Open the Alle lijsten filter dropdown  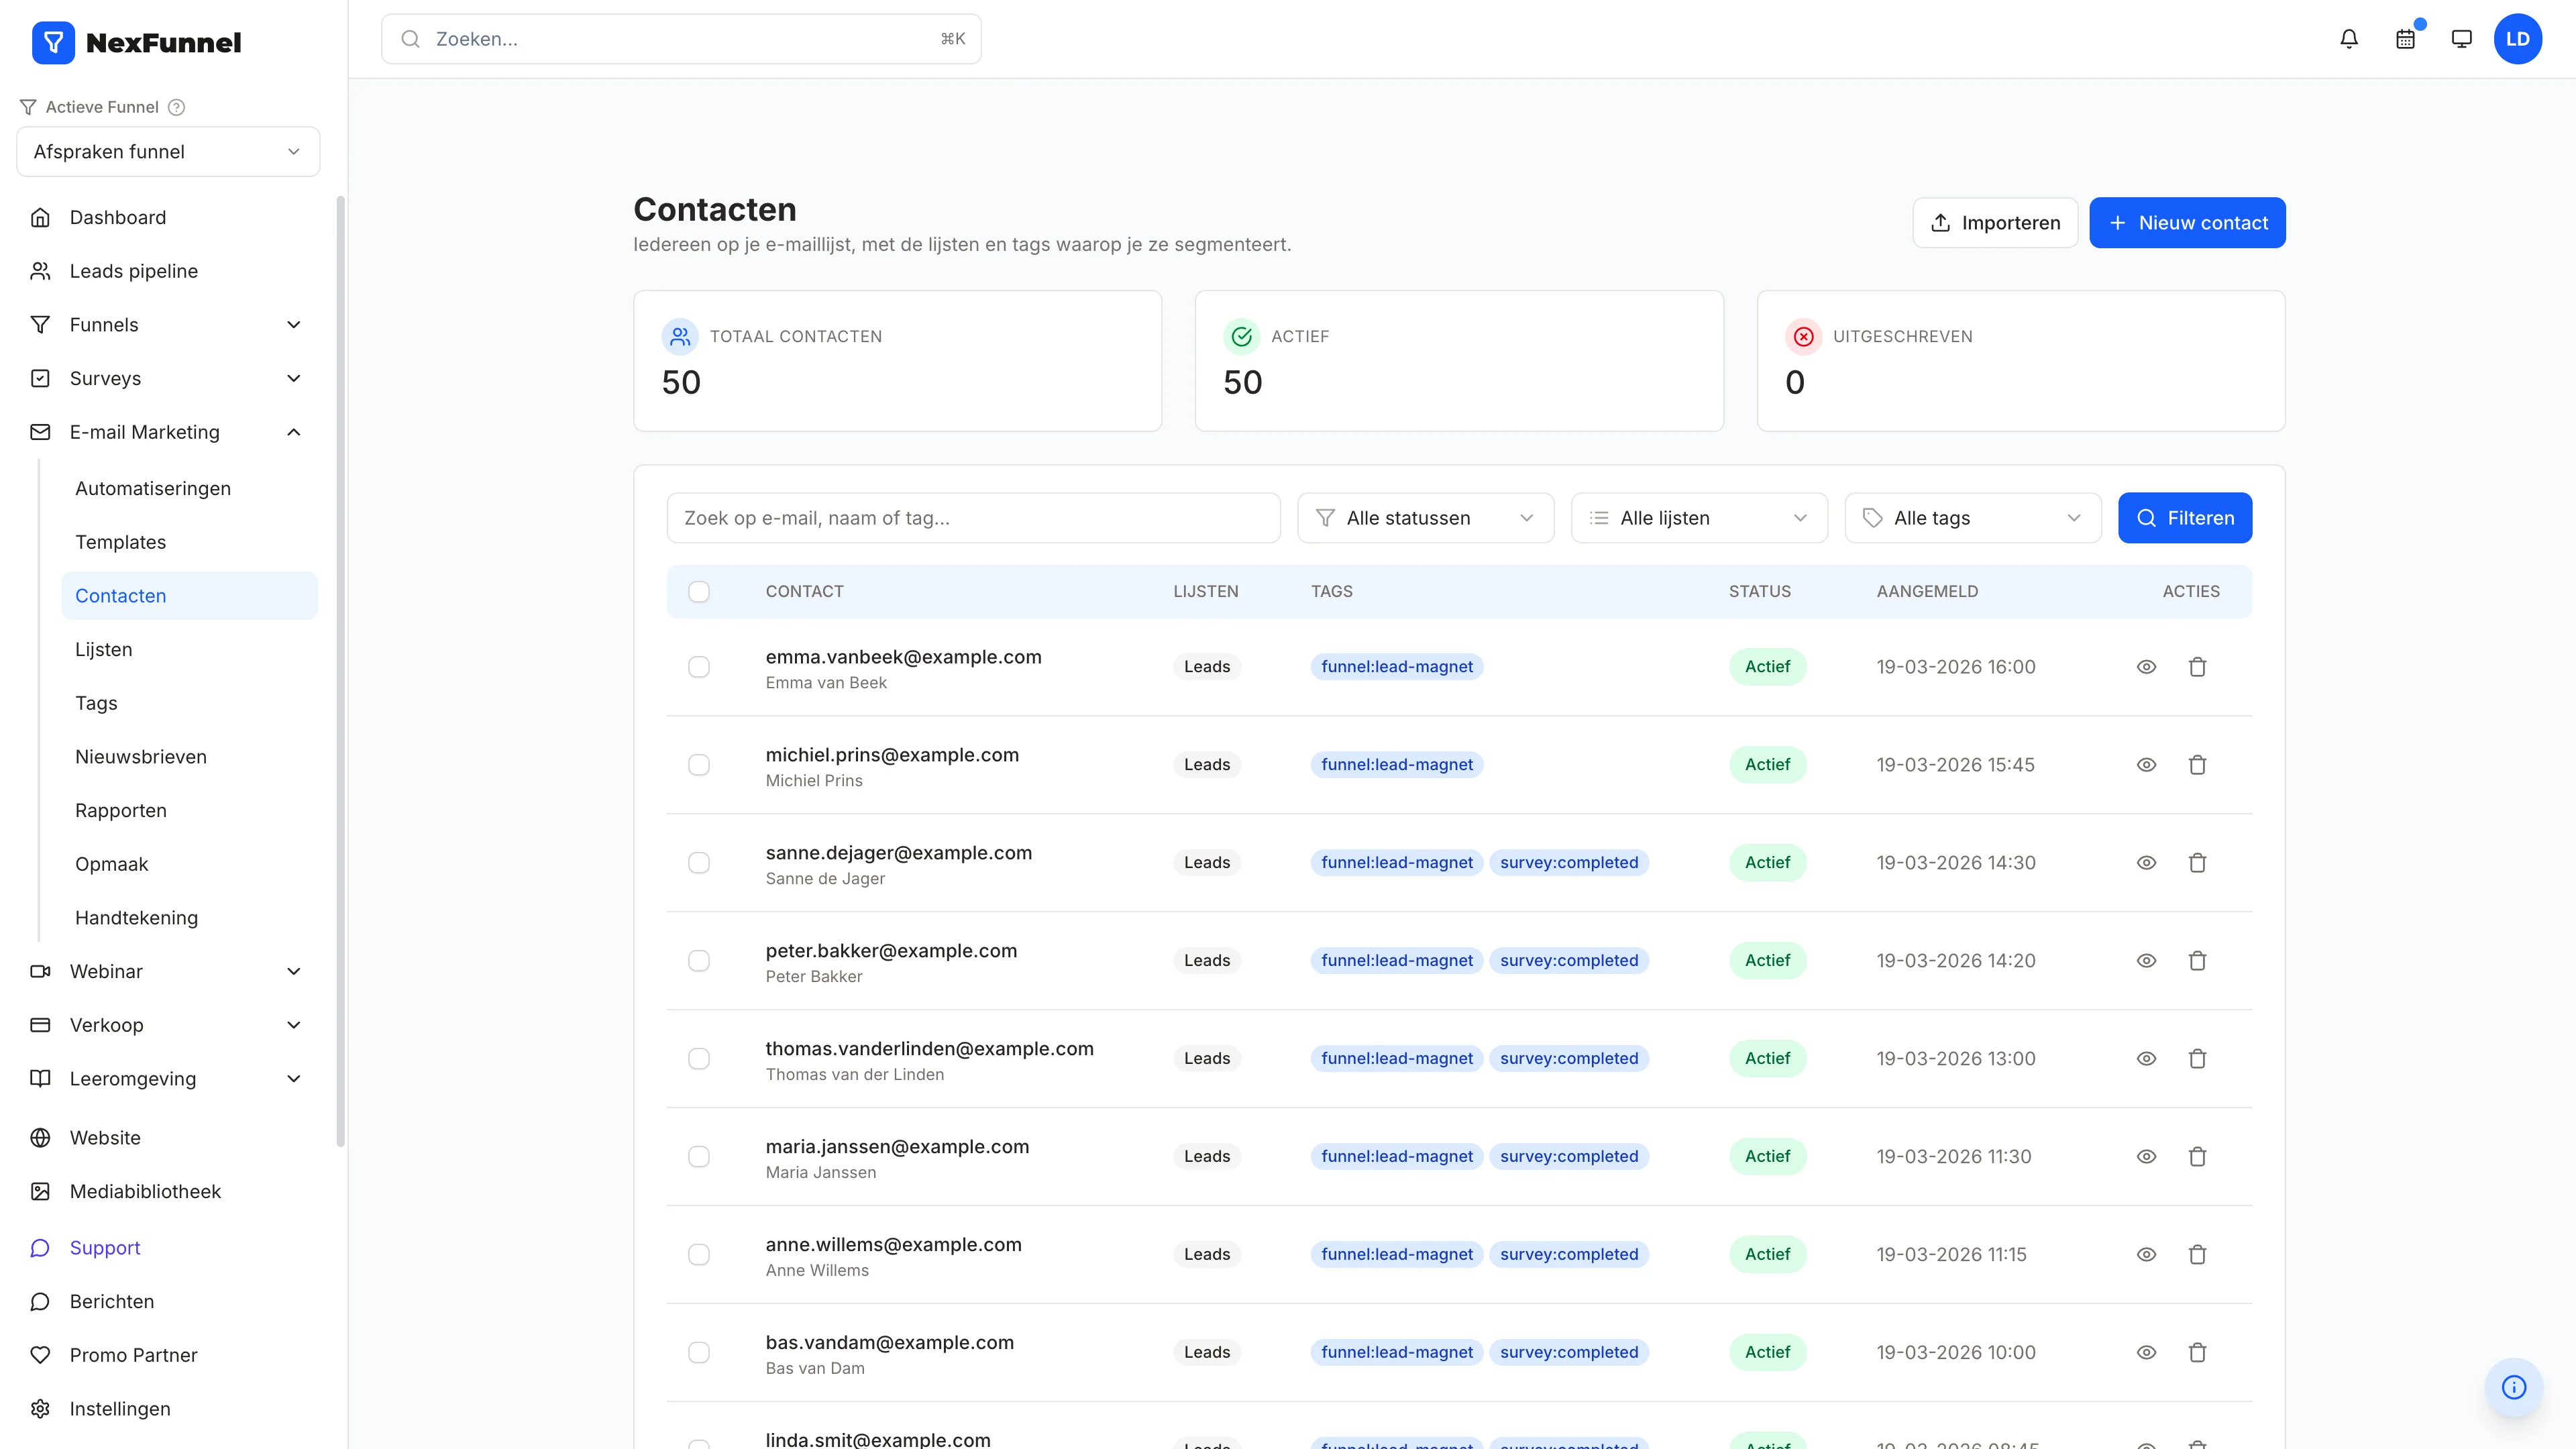point(1699,518)
